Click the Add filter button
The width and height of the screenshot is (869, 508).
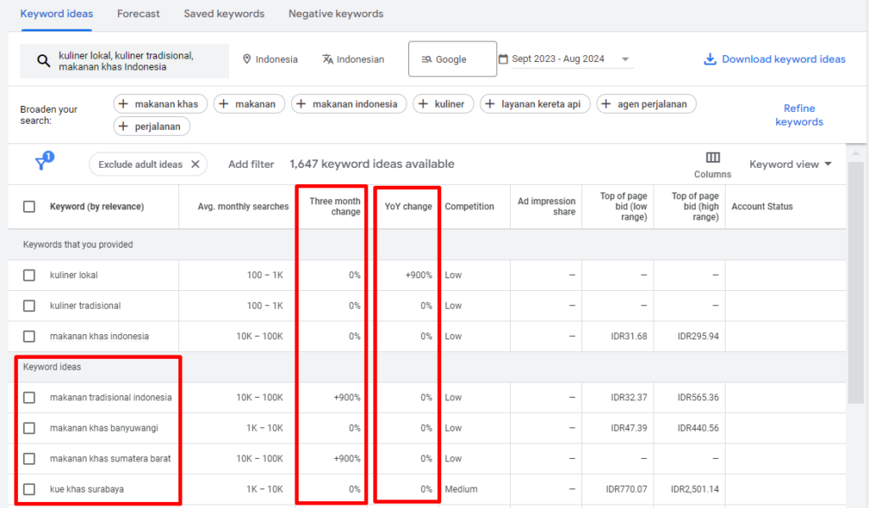(x=251, y=164)
